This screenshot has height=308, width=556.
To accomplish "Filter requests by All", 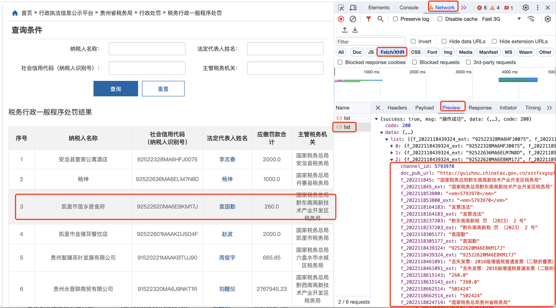I will pyautogui.click(x=341, y=52).
